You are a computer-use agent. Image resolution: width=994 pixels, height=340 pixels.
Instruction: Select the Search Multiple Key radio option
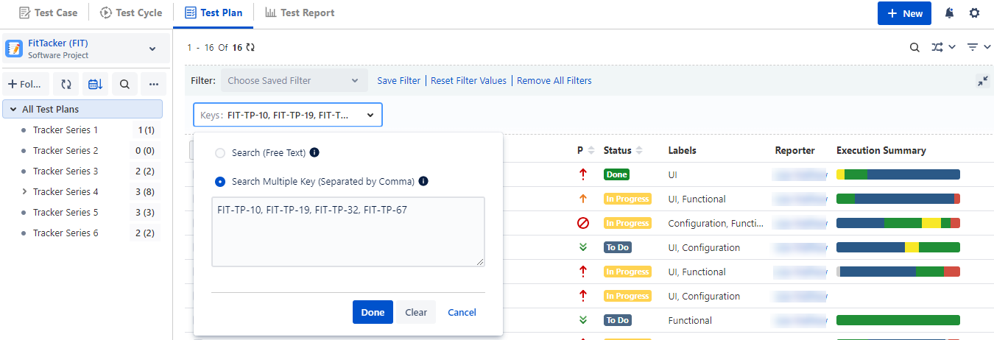point(219,182)
